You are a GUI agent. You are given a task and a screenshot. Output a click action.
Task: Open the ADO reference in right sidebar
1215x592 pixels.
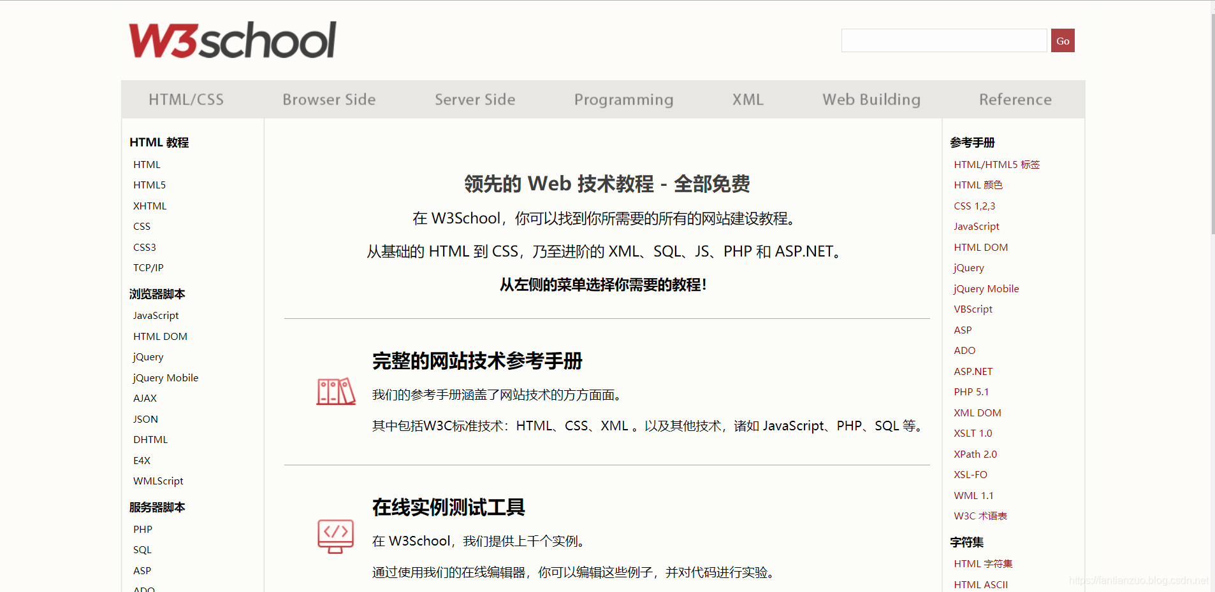(964, 351)
